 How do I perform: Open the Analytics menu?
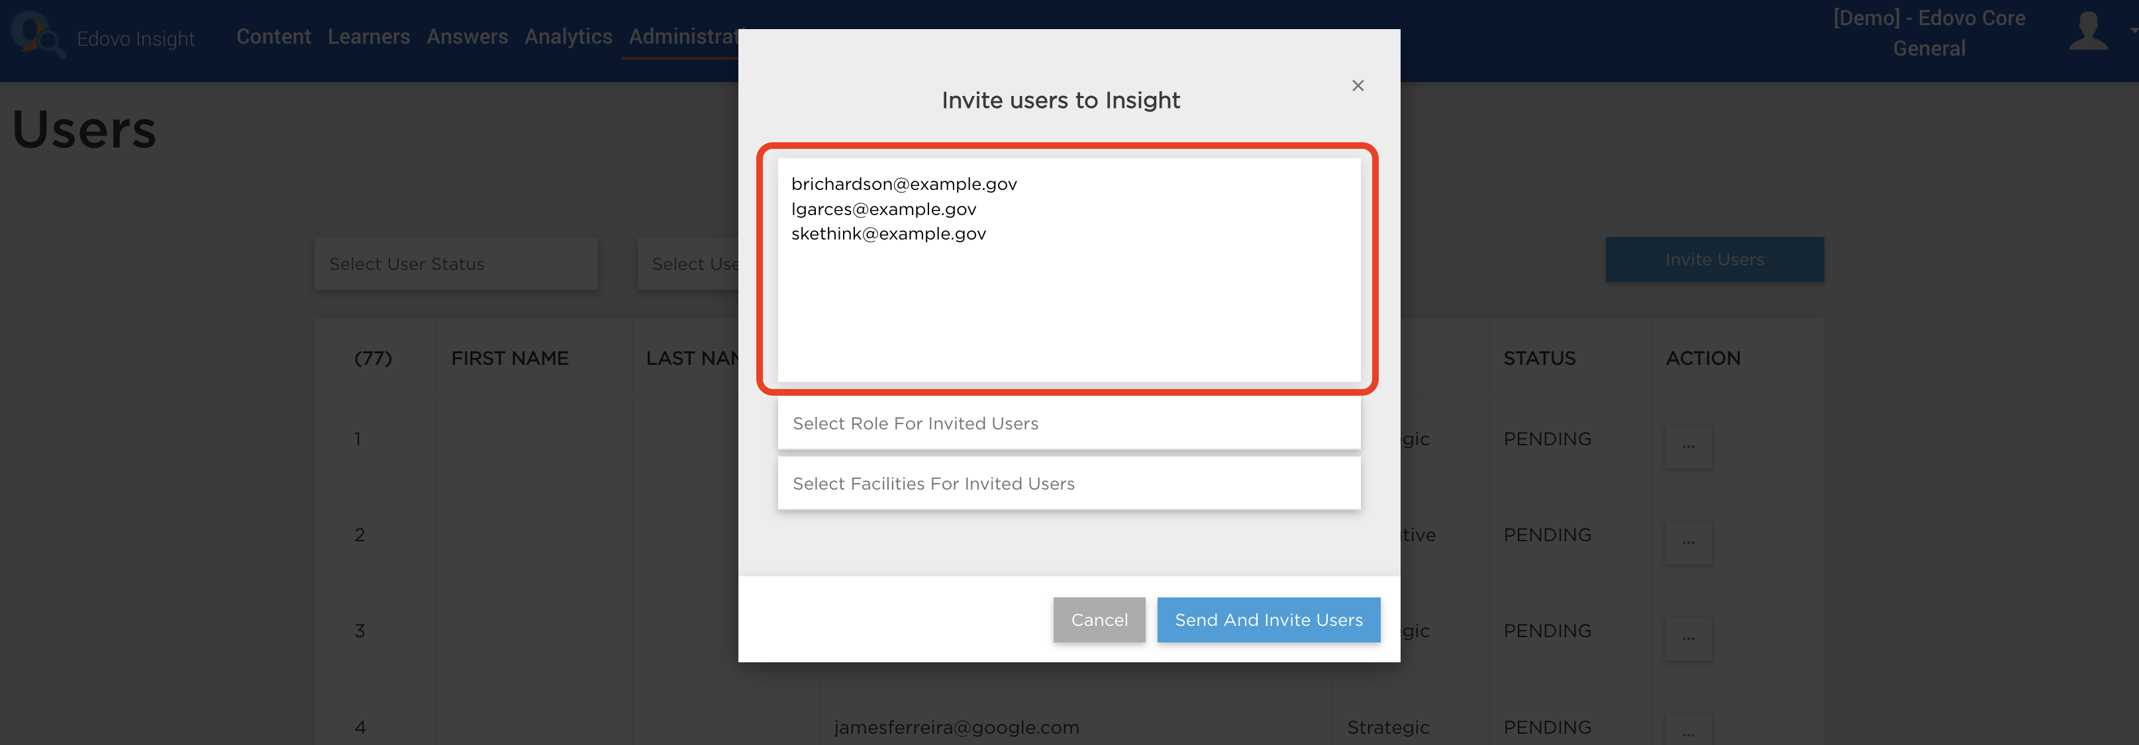coord(568,36)
